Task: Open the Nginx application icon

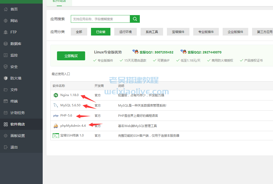Action: (56, 95)
